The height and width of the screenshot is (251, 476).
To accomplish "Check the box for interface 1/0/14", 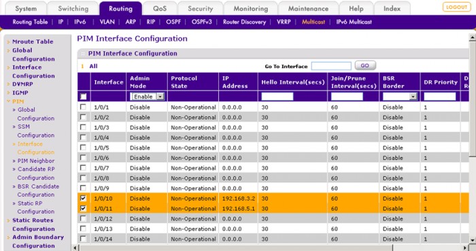I will (83, 239).
